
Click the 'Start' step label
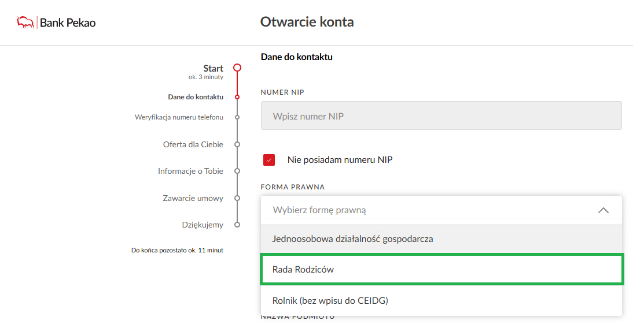213,68
